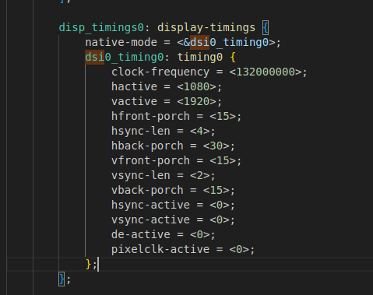
Task: Click the yellow closing brace of timing0
Action: pyautogui.click(x=88, y=264)
